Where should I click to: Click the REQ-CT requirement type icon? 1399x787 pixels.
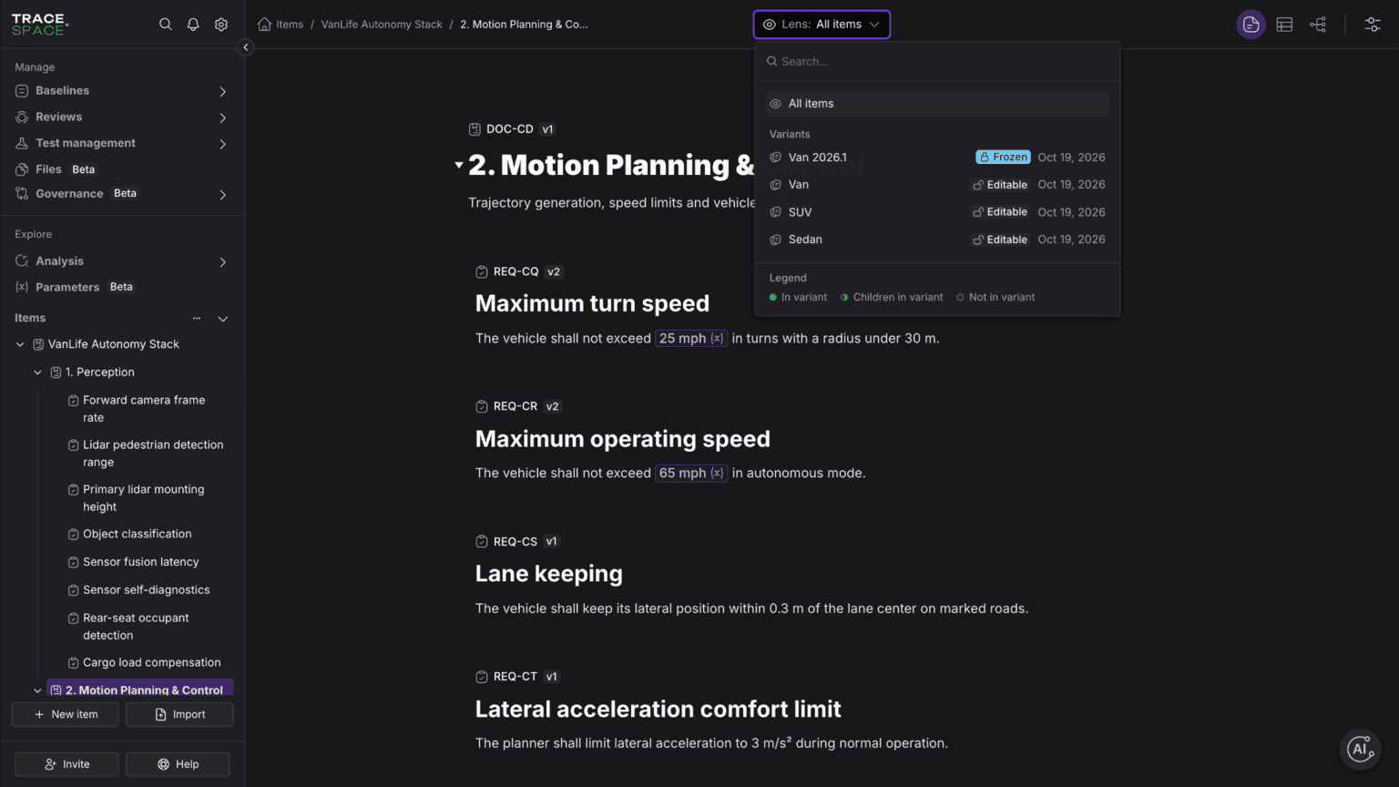click(482, 677)
